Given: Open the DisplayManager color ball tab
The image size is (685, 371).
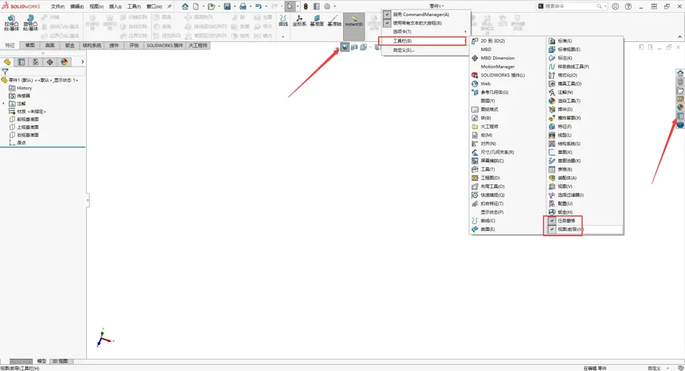Looking at the screenshot, I should point(64,62).
